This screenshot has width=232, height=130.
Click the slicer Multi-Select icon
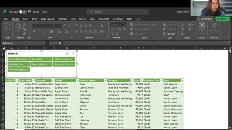click(67, 54)
